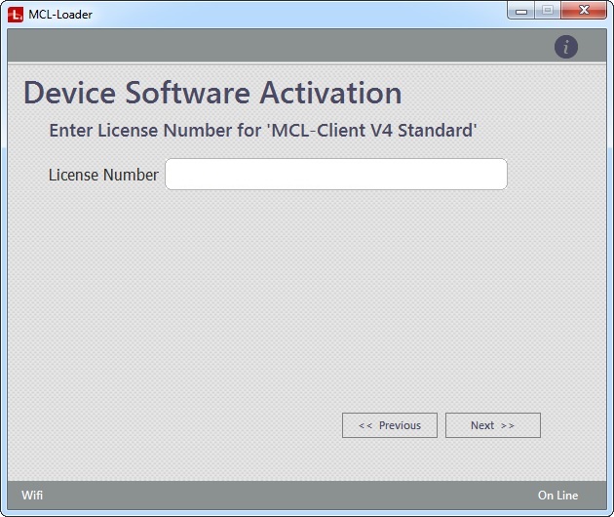The height and width of the screenshot is (517, 614).
Task: Click the 'Enter License Number for' instruction text
Action: tap(155, 130)
